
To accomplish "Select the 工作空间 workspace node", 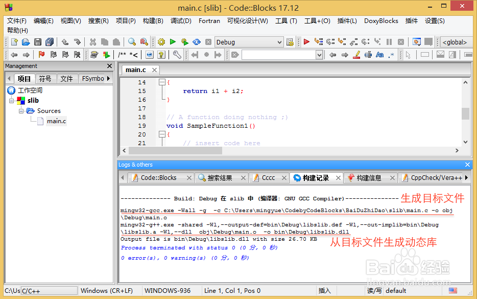I will (x=30, y=90).
